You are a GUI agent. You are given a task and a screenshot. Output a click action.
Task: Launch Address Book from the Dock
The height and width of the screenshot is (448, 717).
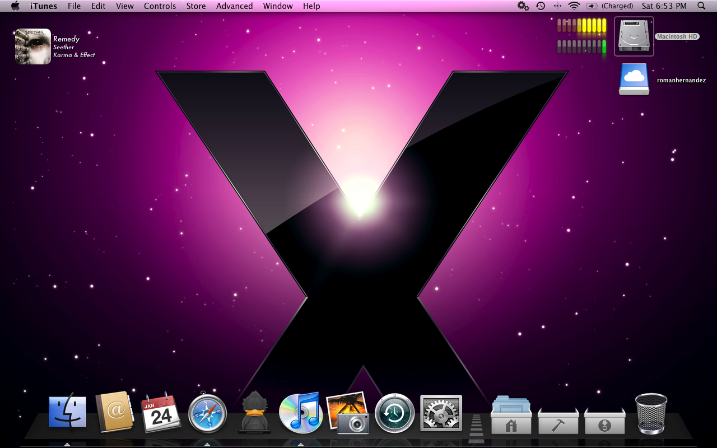(x=114, y=412)
